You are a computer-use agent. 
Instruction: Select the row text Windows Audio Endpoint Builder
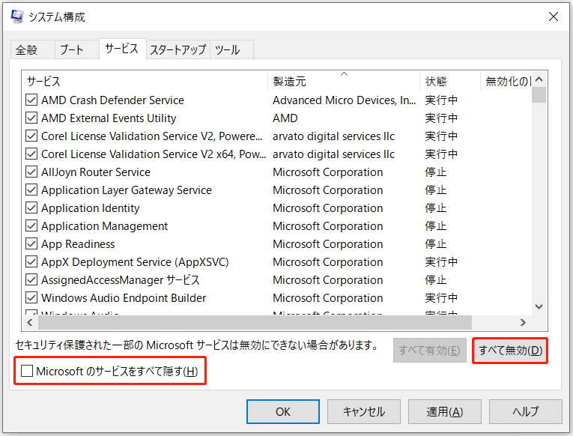(124, 297)
